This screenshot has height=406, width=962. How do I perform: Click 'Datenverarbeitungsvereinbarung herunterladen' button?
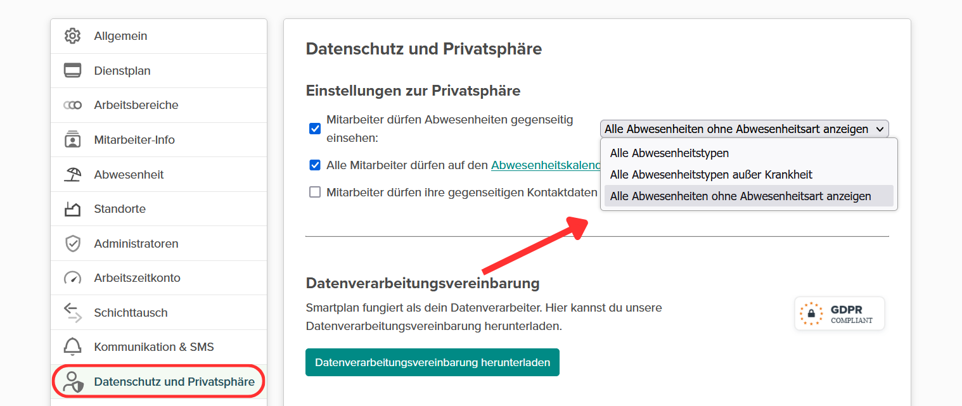click(x=432, y=362)
